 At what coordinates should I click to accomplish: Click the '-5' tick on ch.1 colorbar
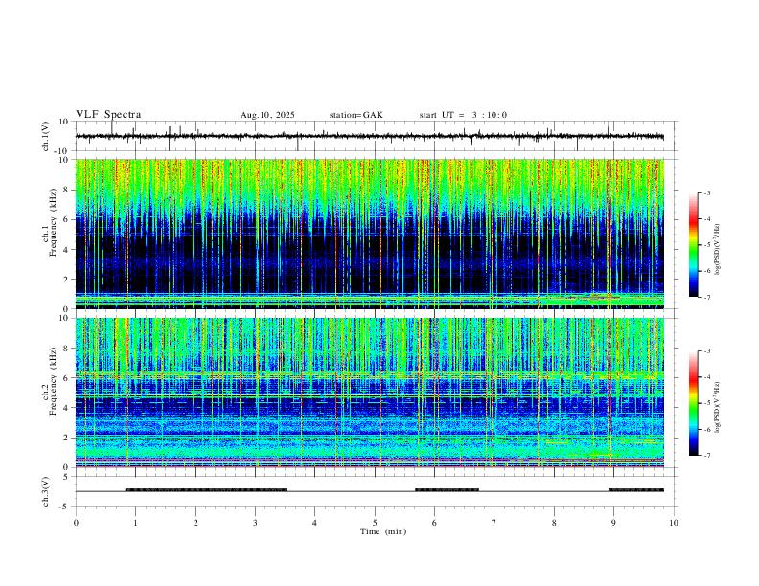706,245
